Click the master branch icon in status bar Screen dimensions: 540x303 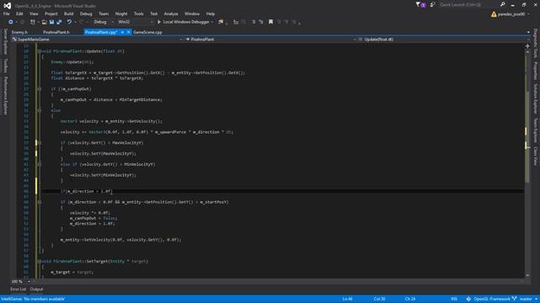pyautogui.click(x=515, y=300)
